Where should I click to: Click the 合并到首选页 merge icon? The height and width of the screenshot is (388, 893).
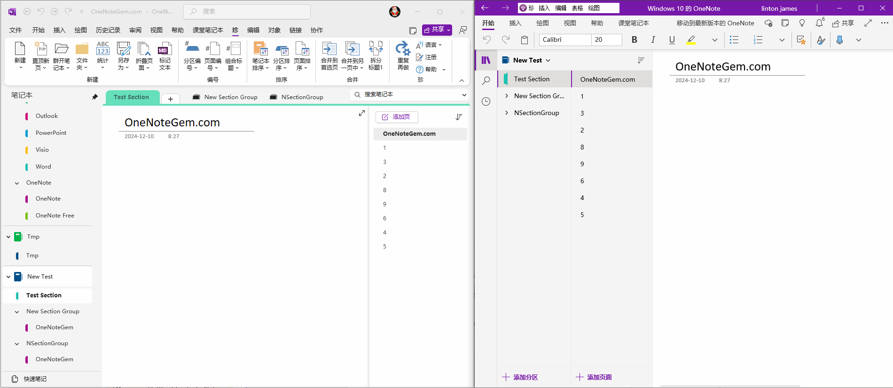(x=329, y=49)
